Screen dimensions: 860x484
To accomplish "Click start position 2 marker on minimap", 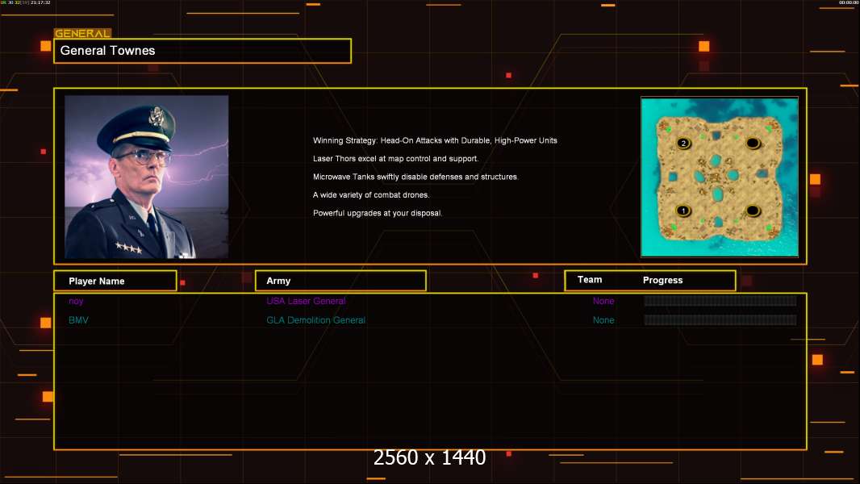I will pos(683,144).
